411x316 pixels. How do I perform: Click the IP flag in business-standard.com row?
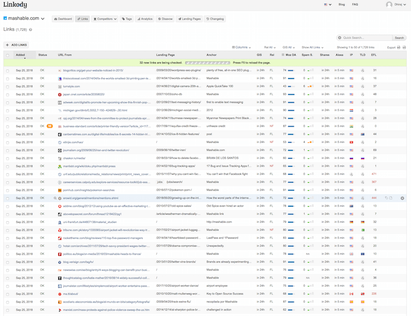pos(351,127)
